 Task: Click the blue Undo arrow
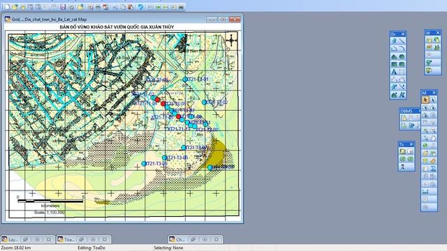pyautogui.click(x=140, y=7)
